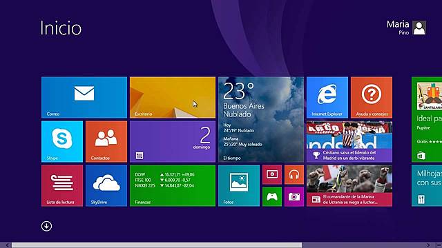The width and height of the screenshot is (442, 248).
Task: Open the green Xbox Games tile
Action: pyautogui.click(x=272, y=197)
